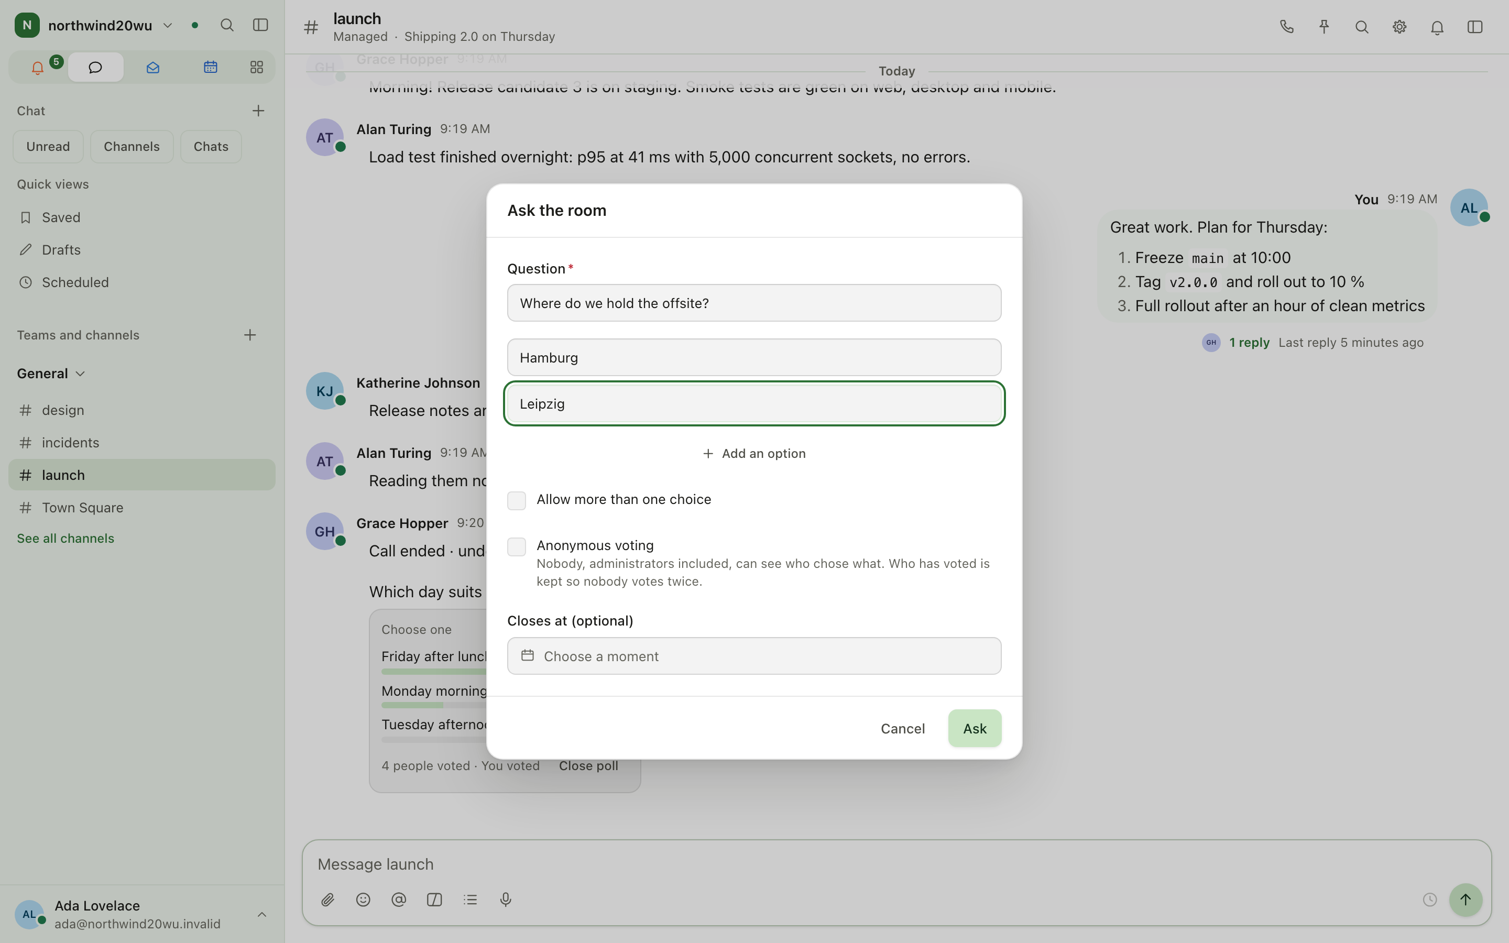Click the Hamburg option field
The width and height of the screenshot is (1509, 943).
coord(754,357)
